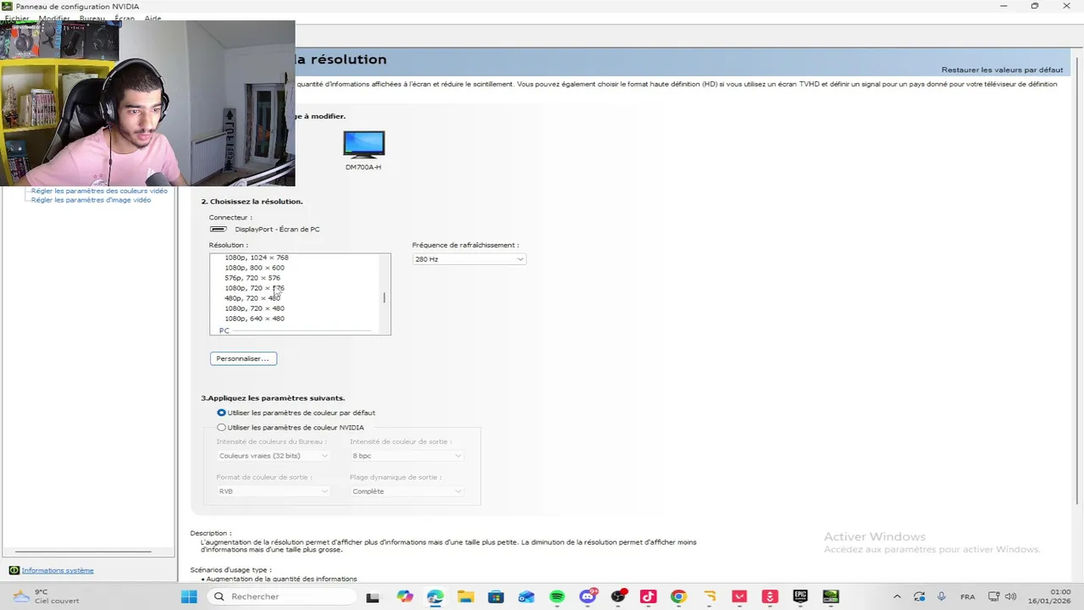Screen dimensions: 1084x610
Task: Open OBS Studio from taskbar
Action: click(618, 596)
